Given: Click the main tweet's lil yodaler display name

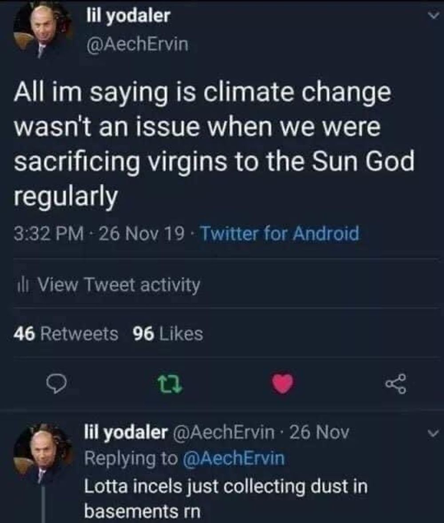Looking at the screenshot, I should click(128, 16).
